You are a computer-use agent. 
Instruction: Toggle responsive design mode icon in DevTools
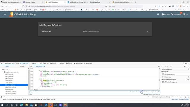183,63
